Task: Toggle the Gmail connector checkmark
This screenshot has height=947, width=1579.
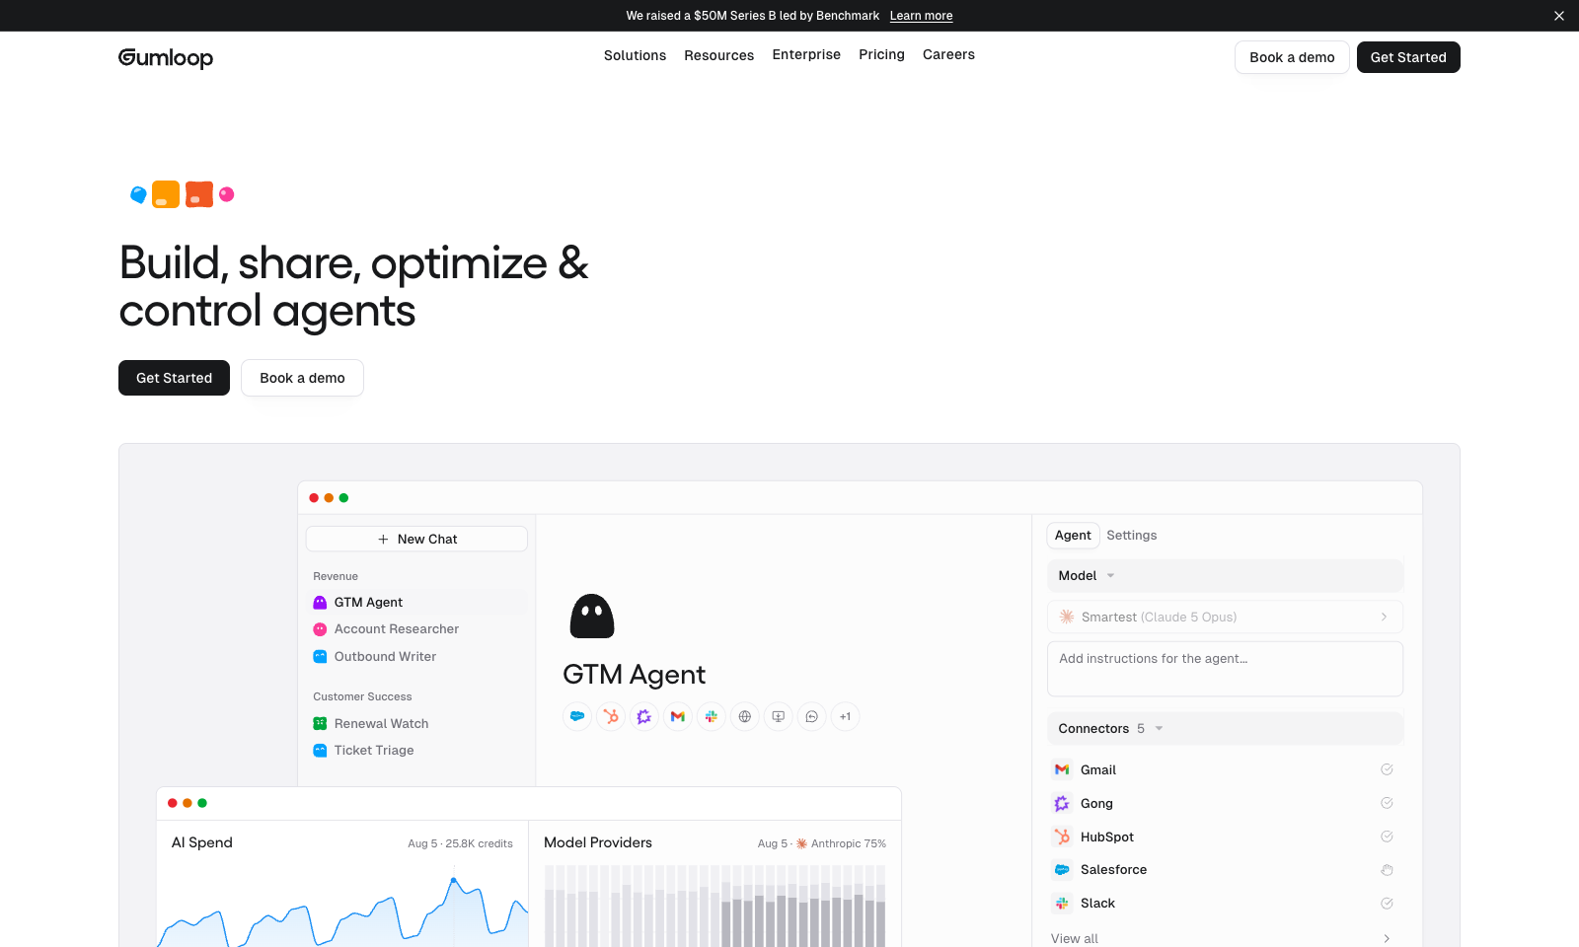Action: click(x=1387, y=769)
